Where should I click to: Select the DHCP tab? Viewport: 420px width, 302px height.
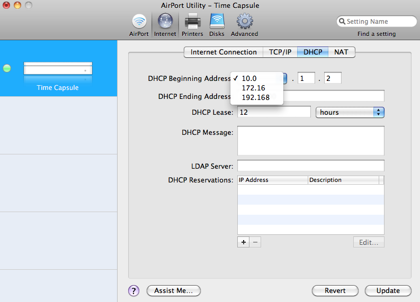(x=312, y=52)
